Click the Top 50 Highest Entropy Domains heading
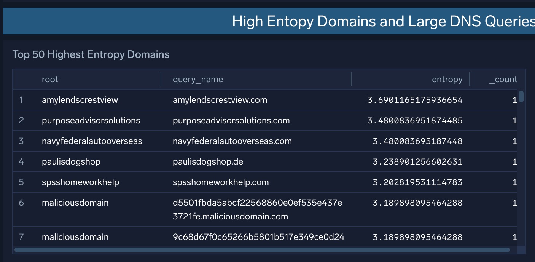 click(91, 54)
